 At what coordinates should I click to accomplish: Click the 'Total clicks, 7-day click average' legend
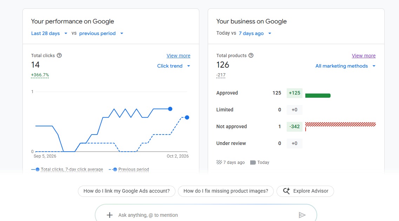[67, 170]
